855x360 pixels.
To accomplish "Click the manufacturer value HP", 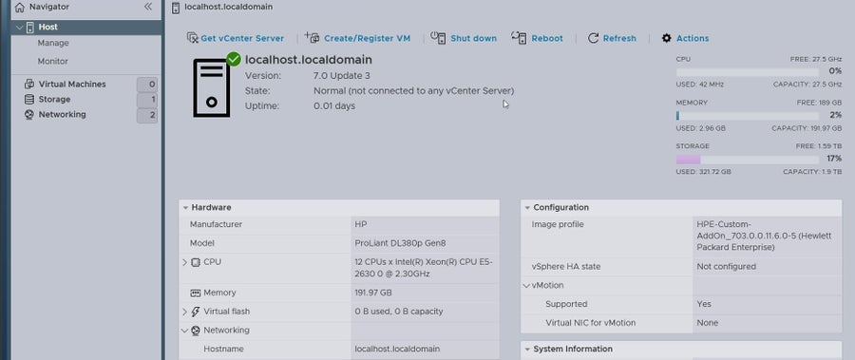I will point(360,224).
